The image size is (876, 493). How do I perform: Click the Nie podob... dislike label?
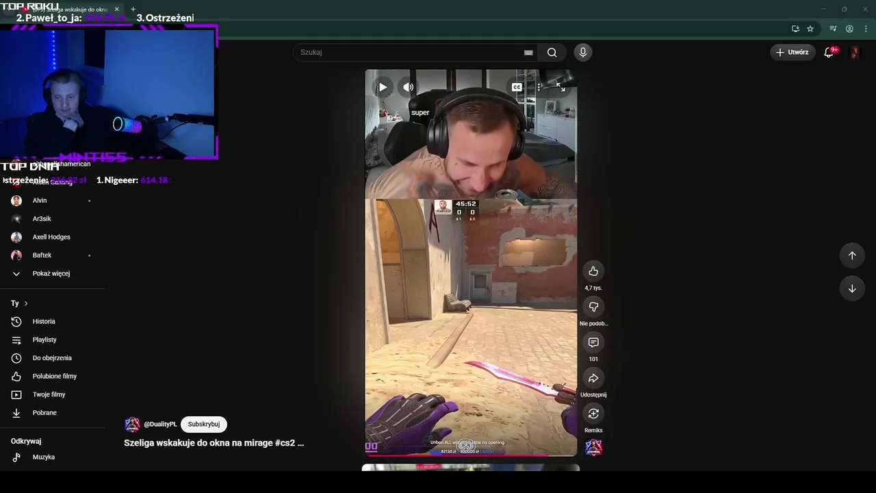[593, 324]
